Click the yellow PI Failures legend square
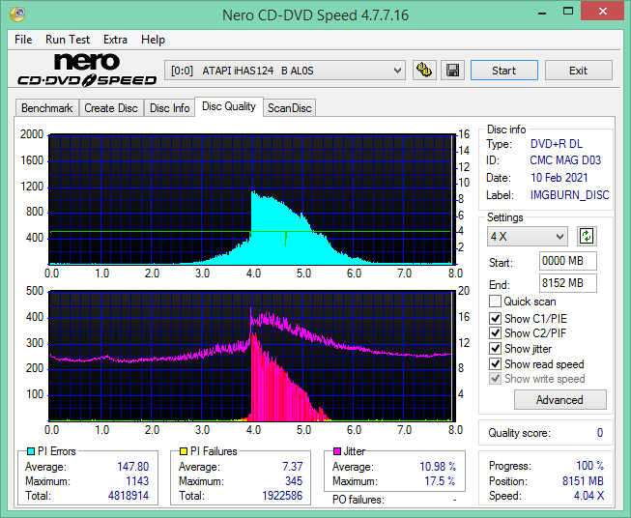Image resolution: width=631 pixels, height=518 pixels. click(184, 451)
